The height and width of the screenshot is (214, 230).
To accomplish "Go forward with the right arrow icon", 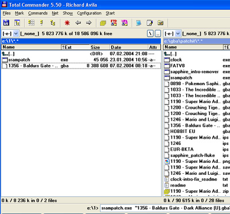I will click(x=89, y=23).
